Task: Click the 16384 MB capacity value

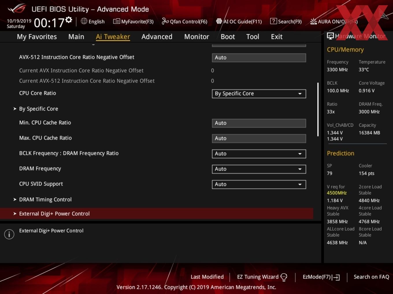Action: point(369,133)
